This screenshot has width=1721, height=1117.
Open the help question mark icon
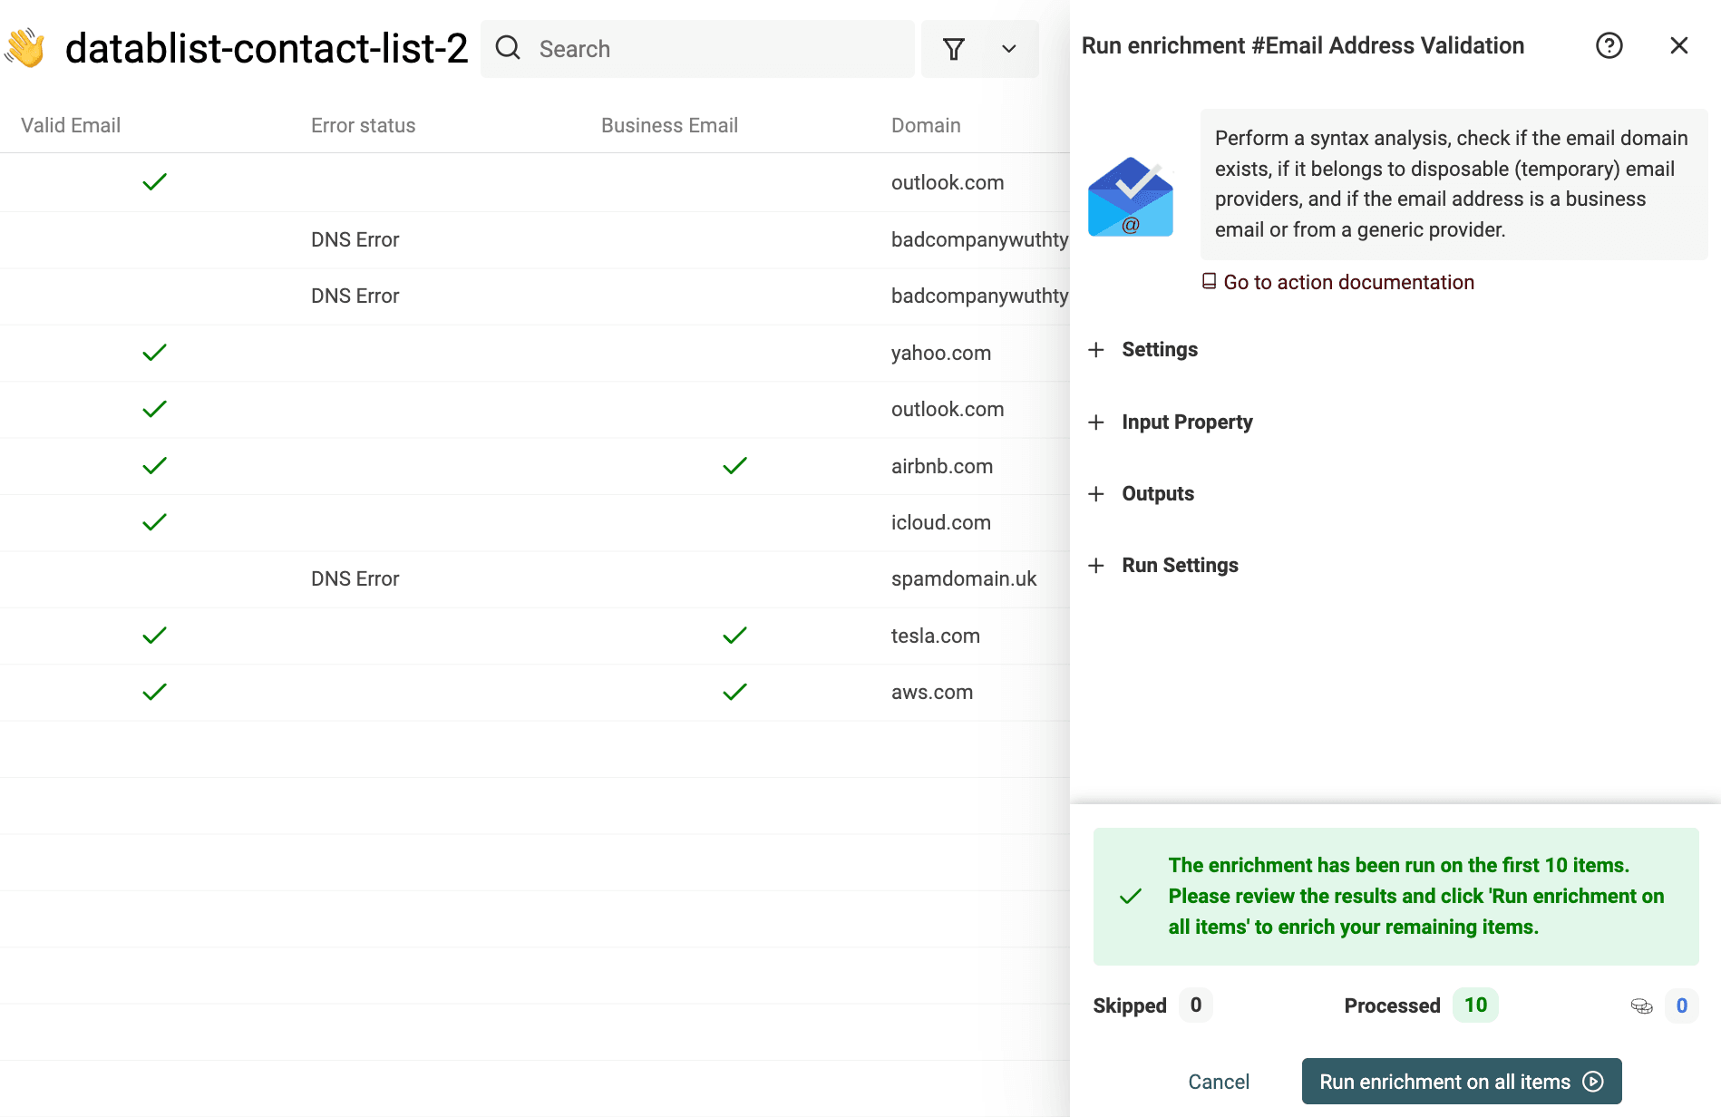tap(1609, 45)
